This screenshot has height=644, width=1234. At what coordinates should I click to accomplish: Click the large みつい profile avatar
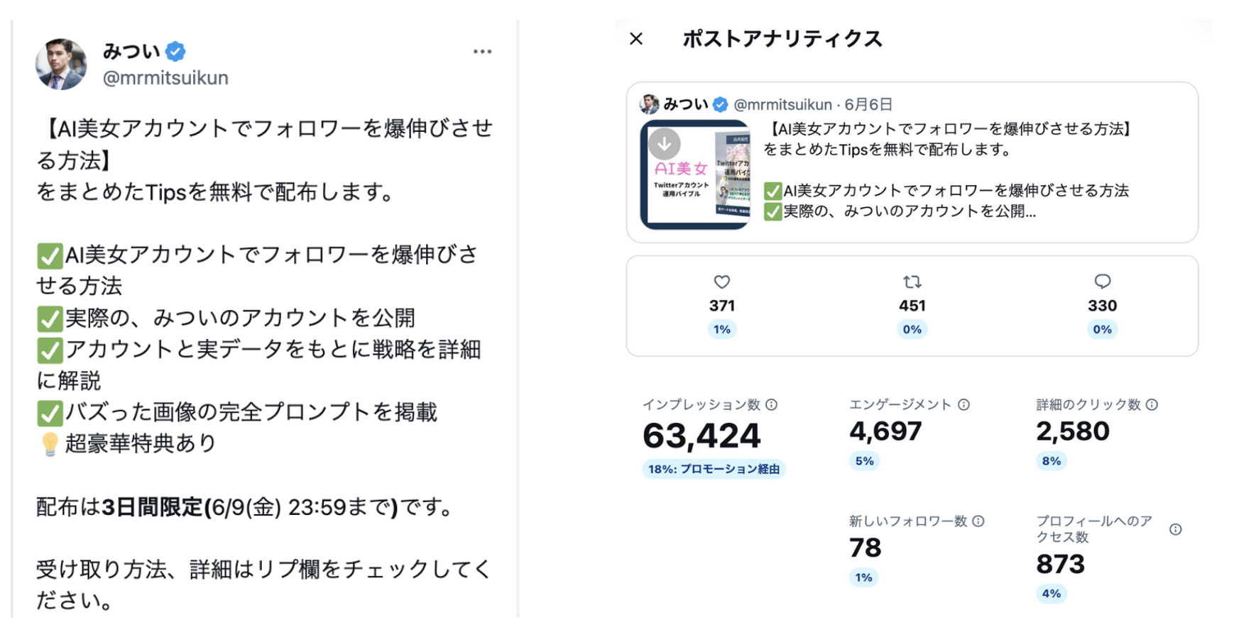(x=61, y=65)
